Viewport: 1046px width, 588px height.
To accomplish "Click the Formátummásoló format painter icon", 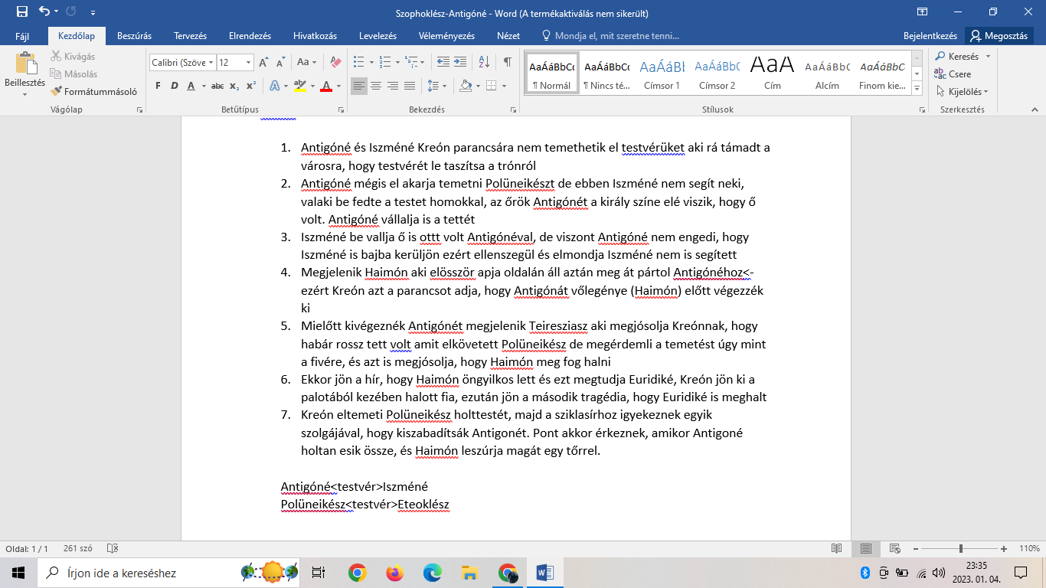I will tap(56, 91).
